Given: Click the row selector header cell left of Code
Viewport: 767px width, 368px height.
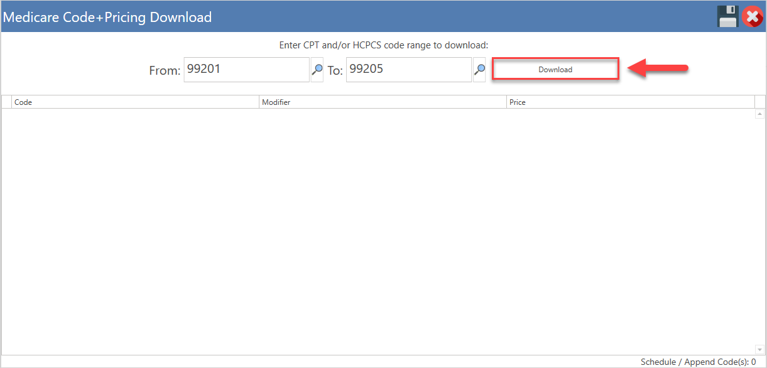Looking at the screenshot, I should tap(7, 102).
